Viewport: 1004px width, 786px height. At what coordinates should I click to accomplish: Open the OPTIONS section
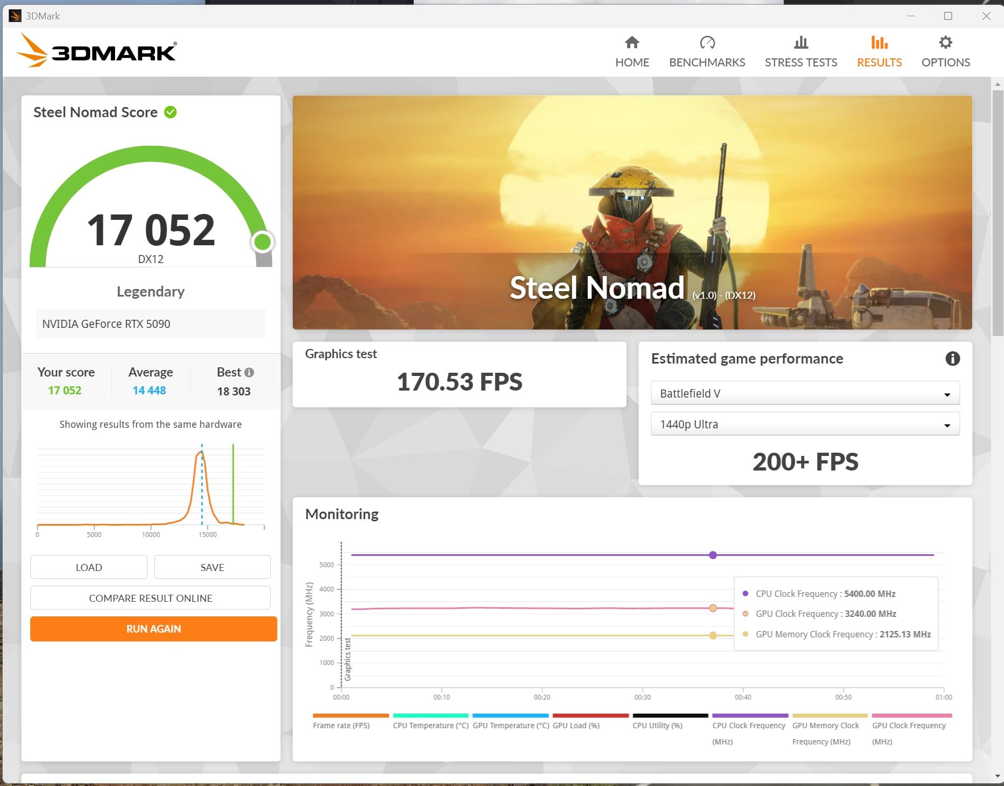click(946, 52)
